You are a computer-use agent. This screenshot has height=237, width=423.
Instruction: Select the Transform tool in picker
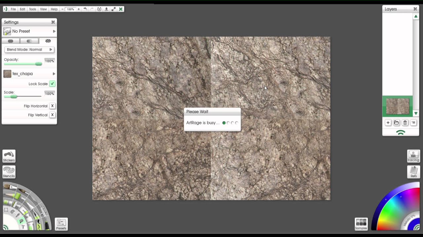coord(13,211)
